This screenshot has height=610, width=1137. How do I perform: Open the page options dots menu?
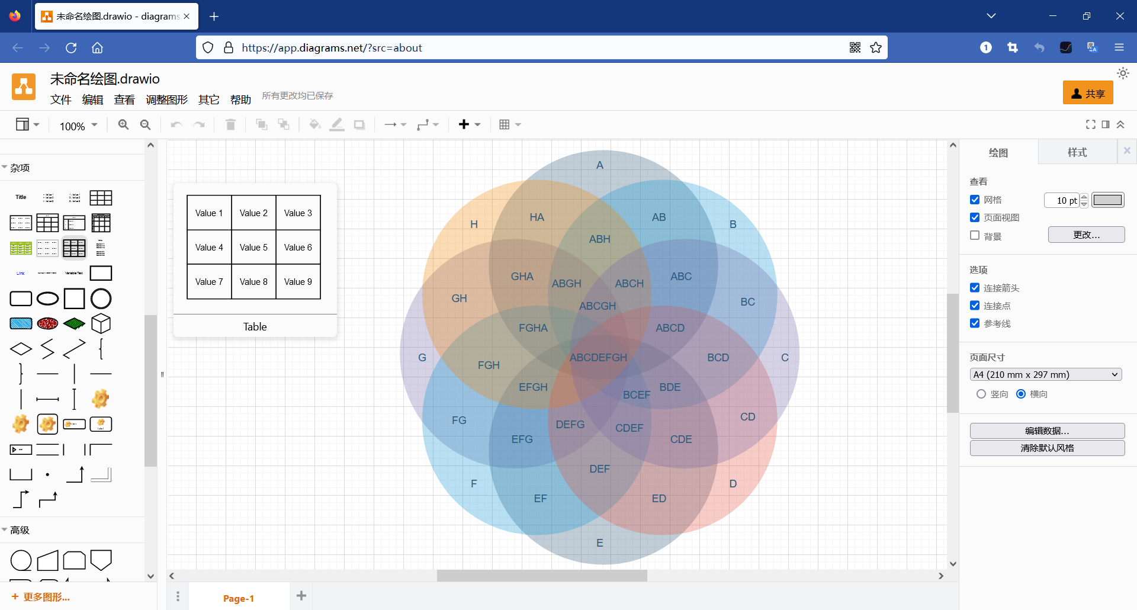[x=178, y=596]
